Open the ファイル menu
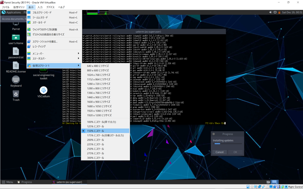The image size is (303, 189). (x=6, y=7)
